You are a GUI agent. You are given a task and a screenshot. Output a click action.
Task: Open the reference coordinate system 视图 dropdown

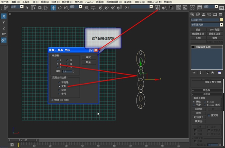pyautogui.click(x=80, y=7)
